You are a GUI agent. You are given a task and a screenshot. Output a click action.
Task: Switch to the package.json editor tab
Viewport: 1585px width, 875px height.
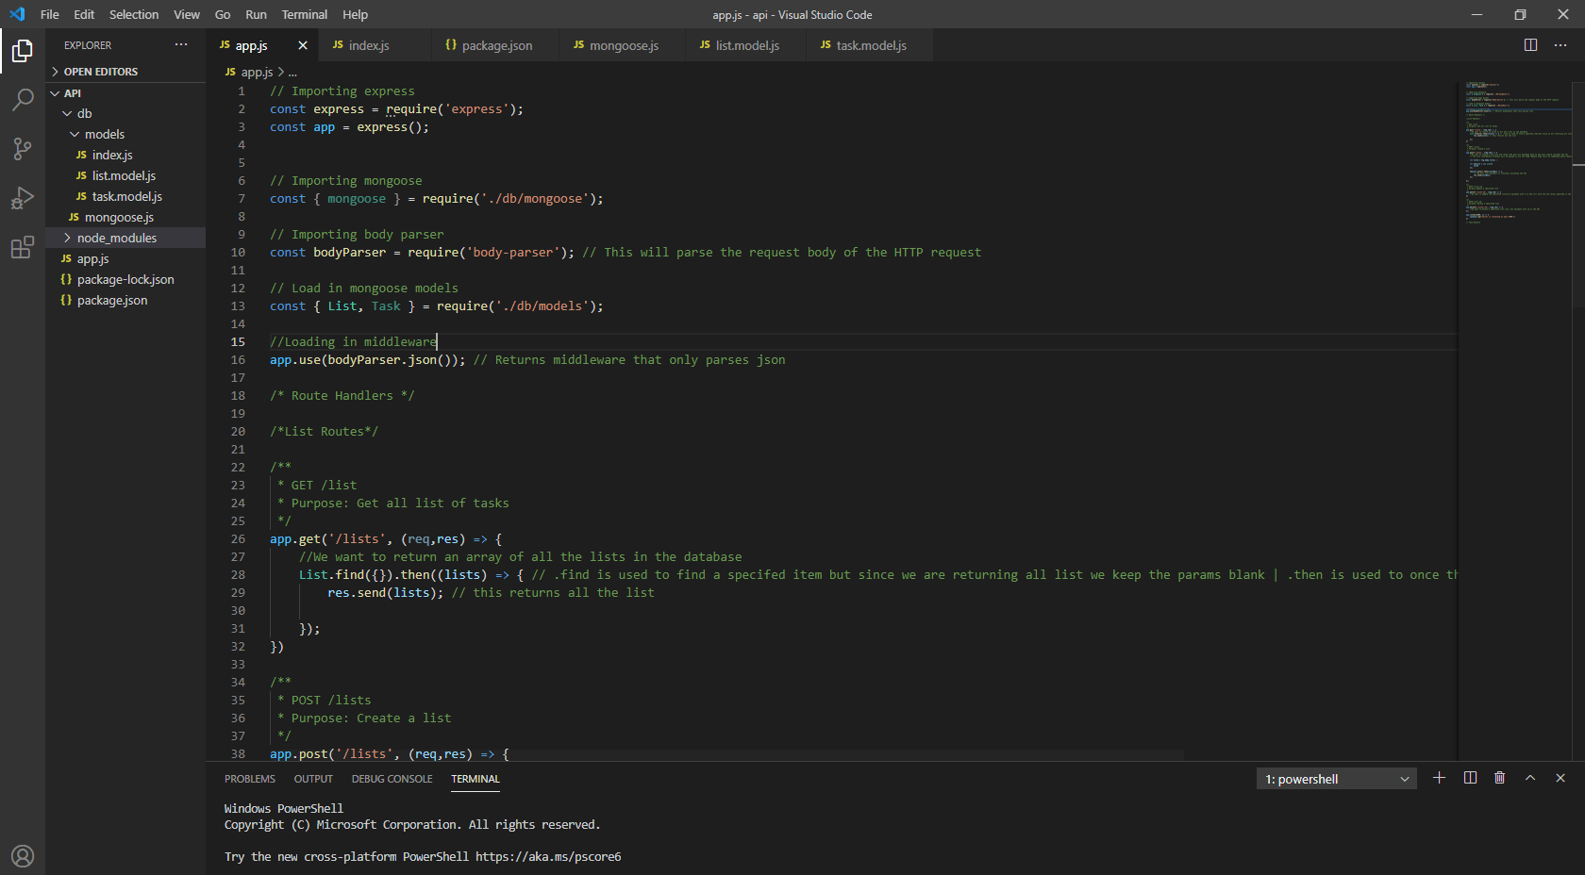pyautogui.click(x=494, y=45)
